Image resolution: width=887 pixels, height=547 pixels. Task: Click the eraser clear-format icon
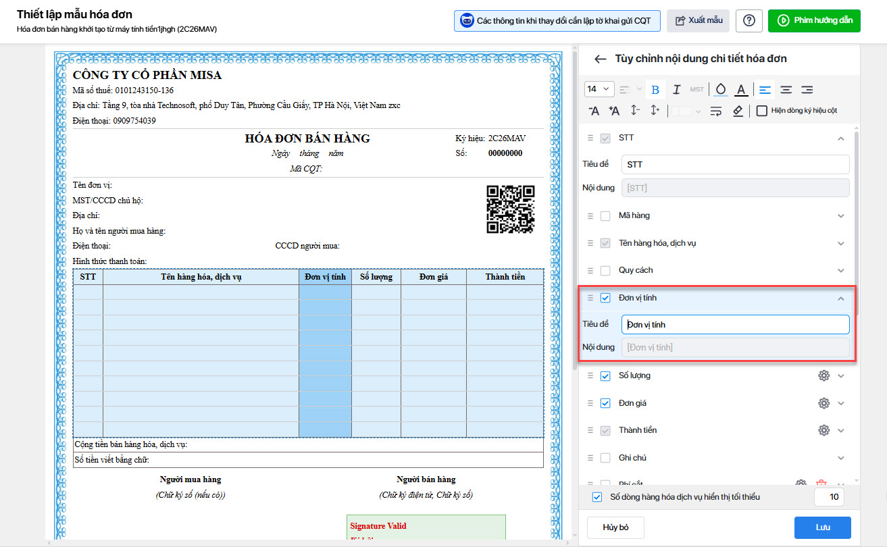coord(738,111)
